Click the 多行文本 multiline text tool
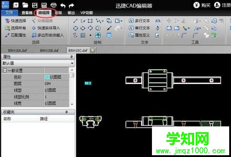The image size is (231, 157). 140,21
